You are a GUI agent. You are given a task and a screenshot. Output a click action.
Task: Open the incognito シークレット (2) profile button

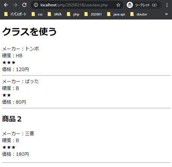point(144,5)
